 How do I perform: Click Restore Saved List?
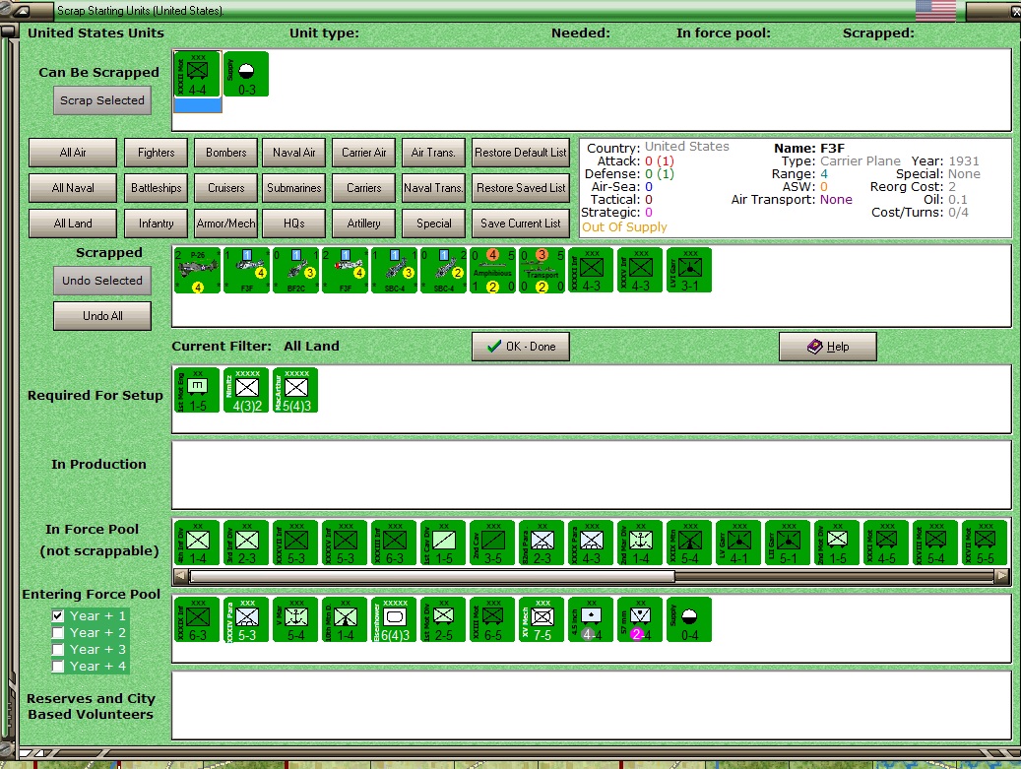[x=521, y=187]
